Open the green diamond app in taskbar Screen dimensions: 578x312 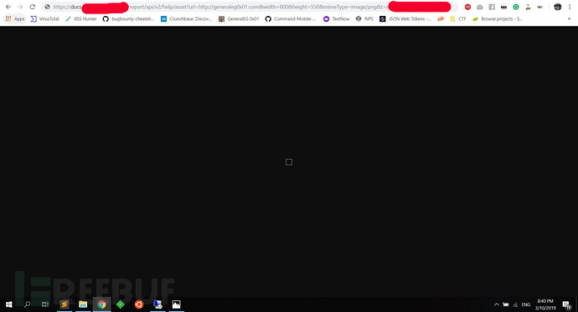pos(120,304)
